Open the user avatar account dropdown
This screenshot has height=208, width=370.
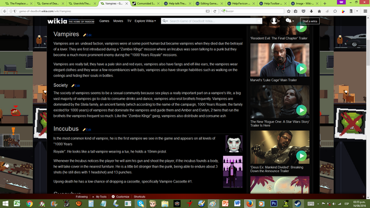click(275, 21)
